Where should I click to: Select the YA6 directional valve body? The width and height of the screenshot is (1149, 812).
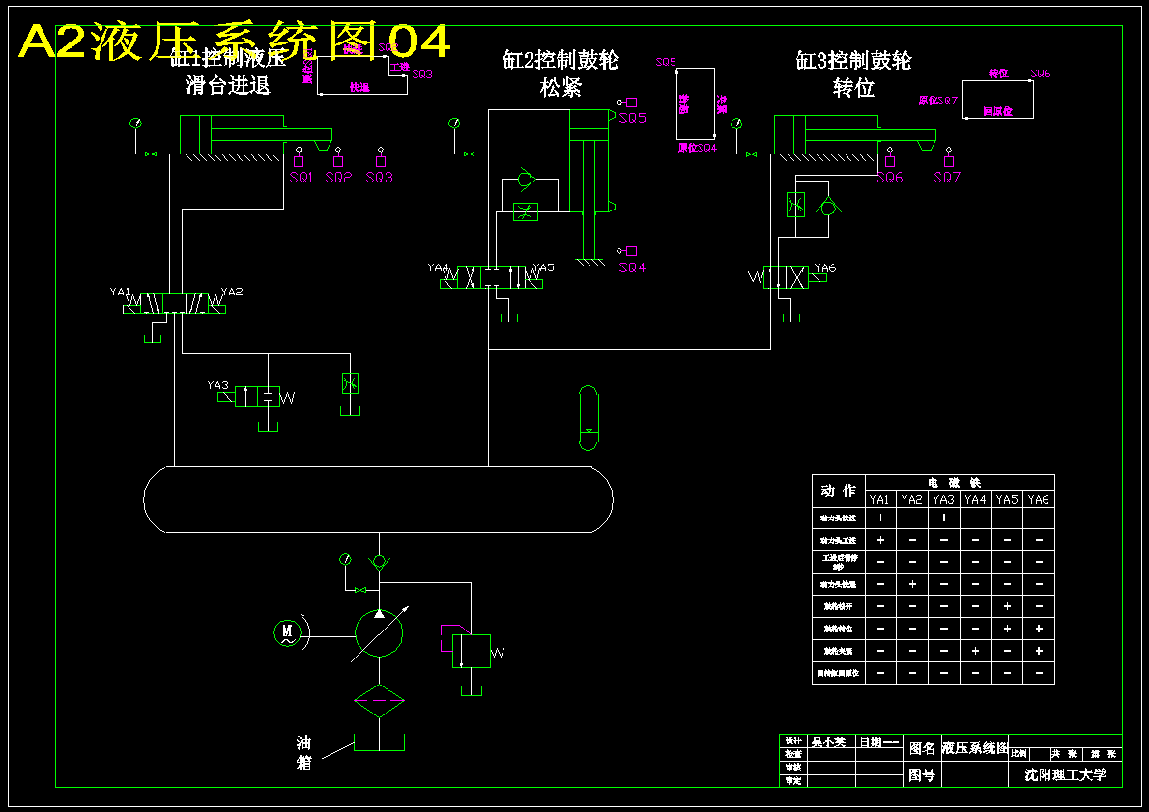pyautogui.click(x=786, y=277)
